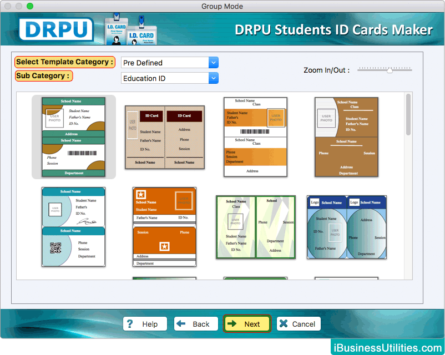
Task: Click the Zoom In/Out label
Action: [x=326, y=70]
